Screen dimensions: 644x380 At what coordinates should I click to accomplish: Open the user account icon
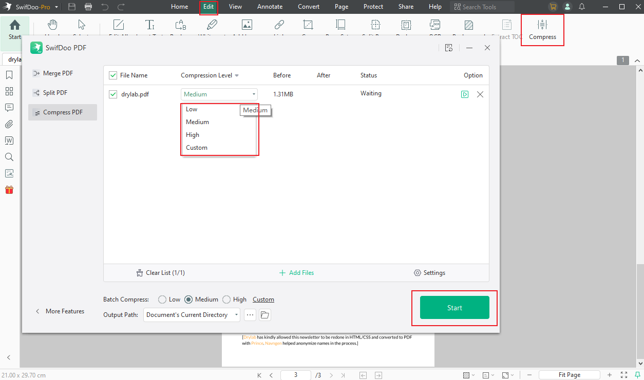[x=567, y=7]
